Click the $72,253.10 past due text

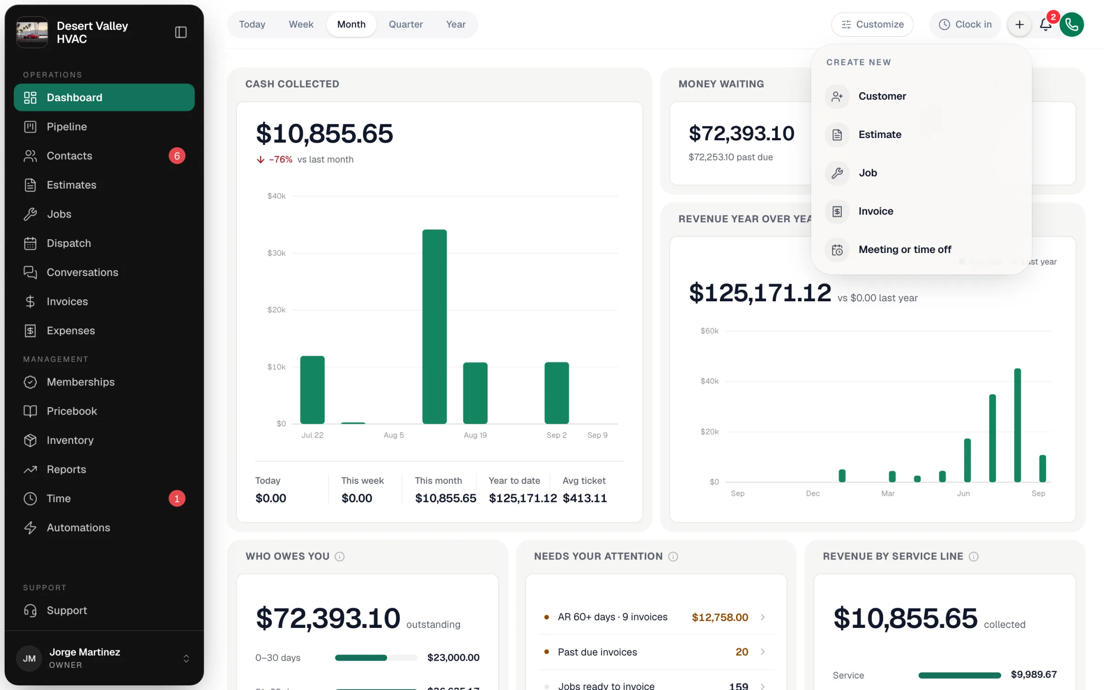pos(730,157)
